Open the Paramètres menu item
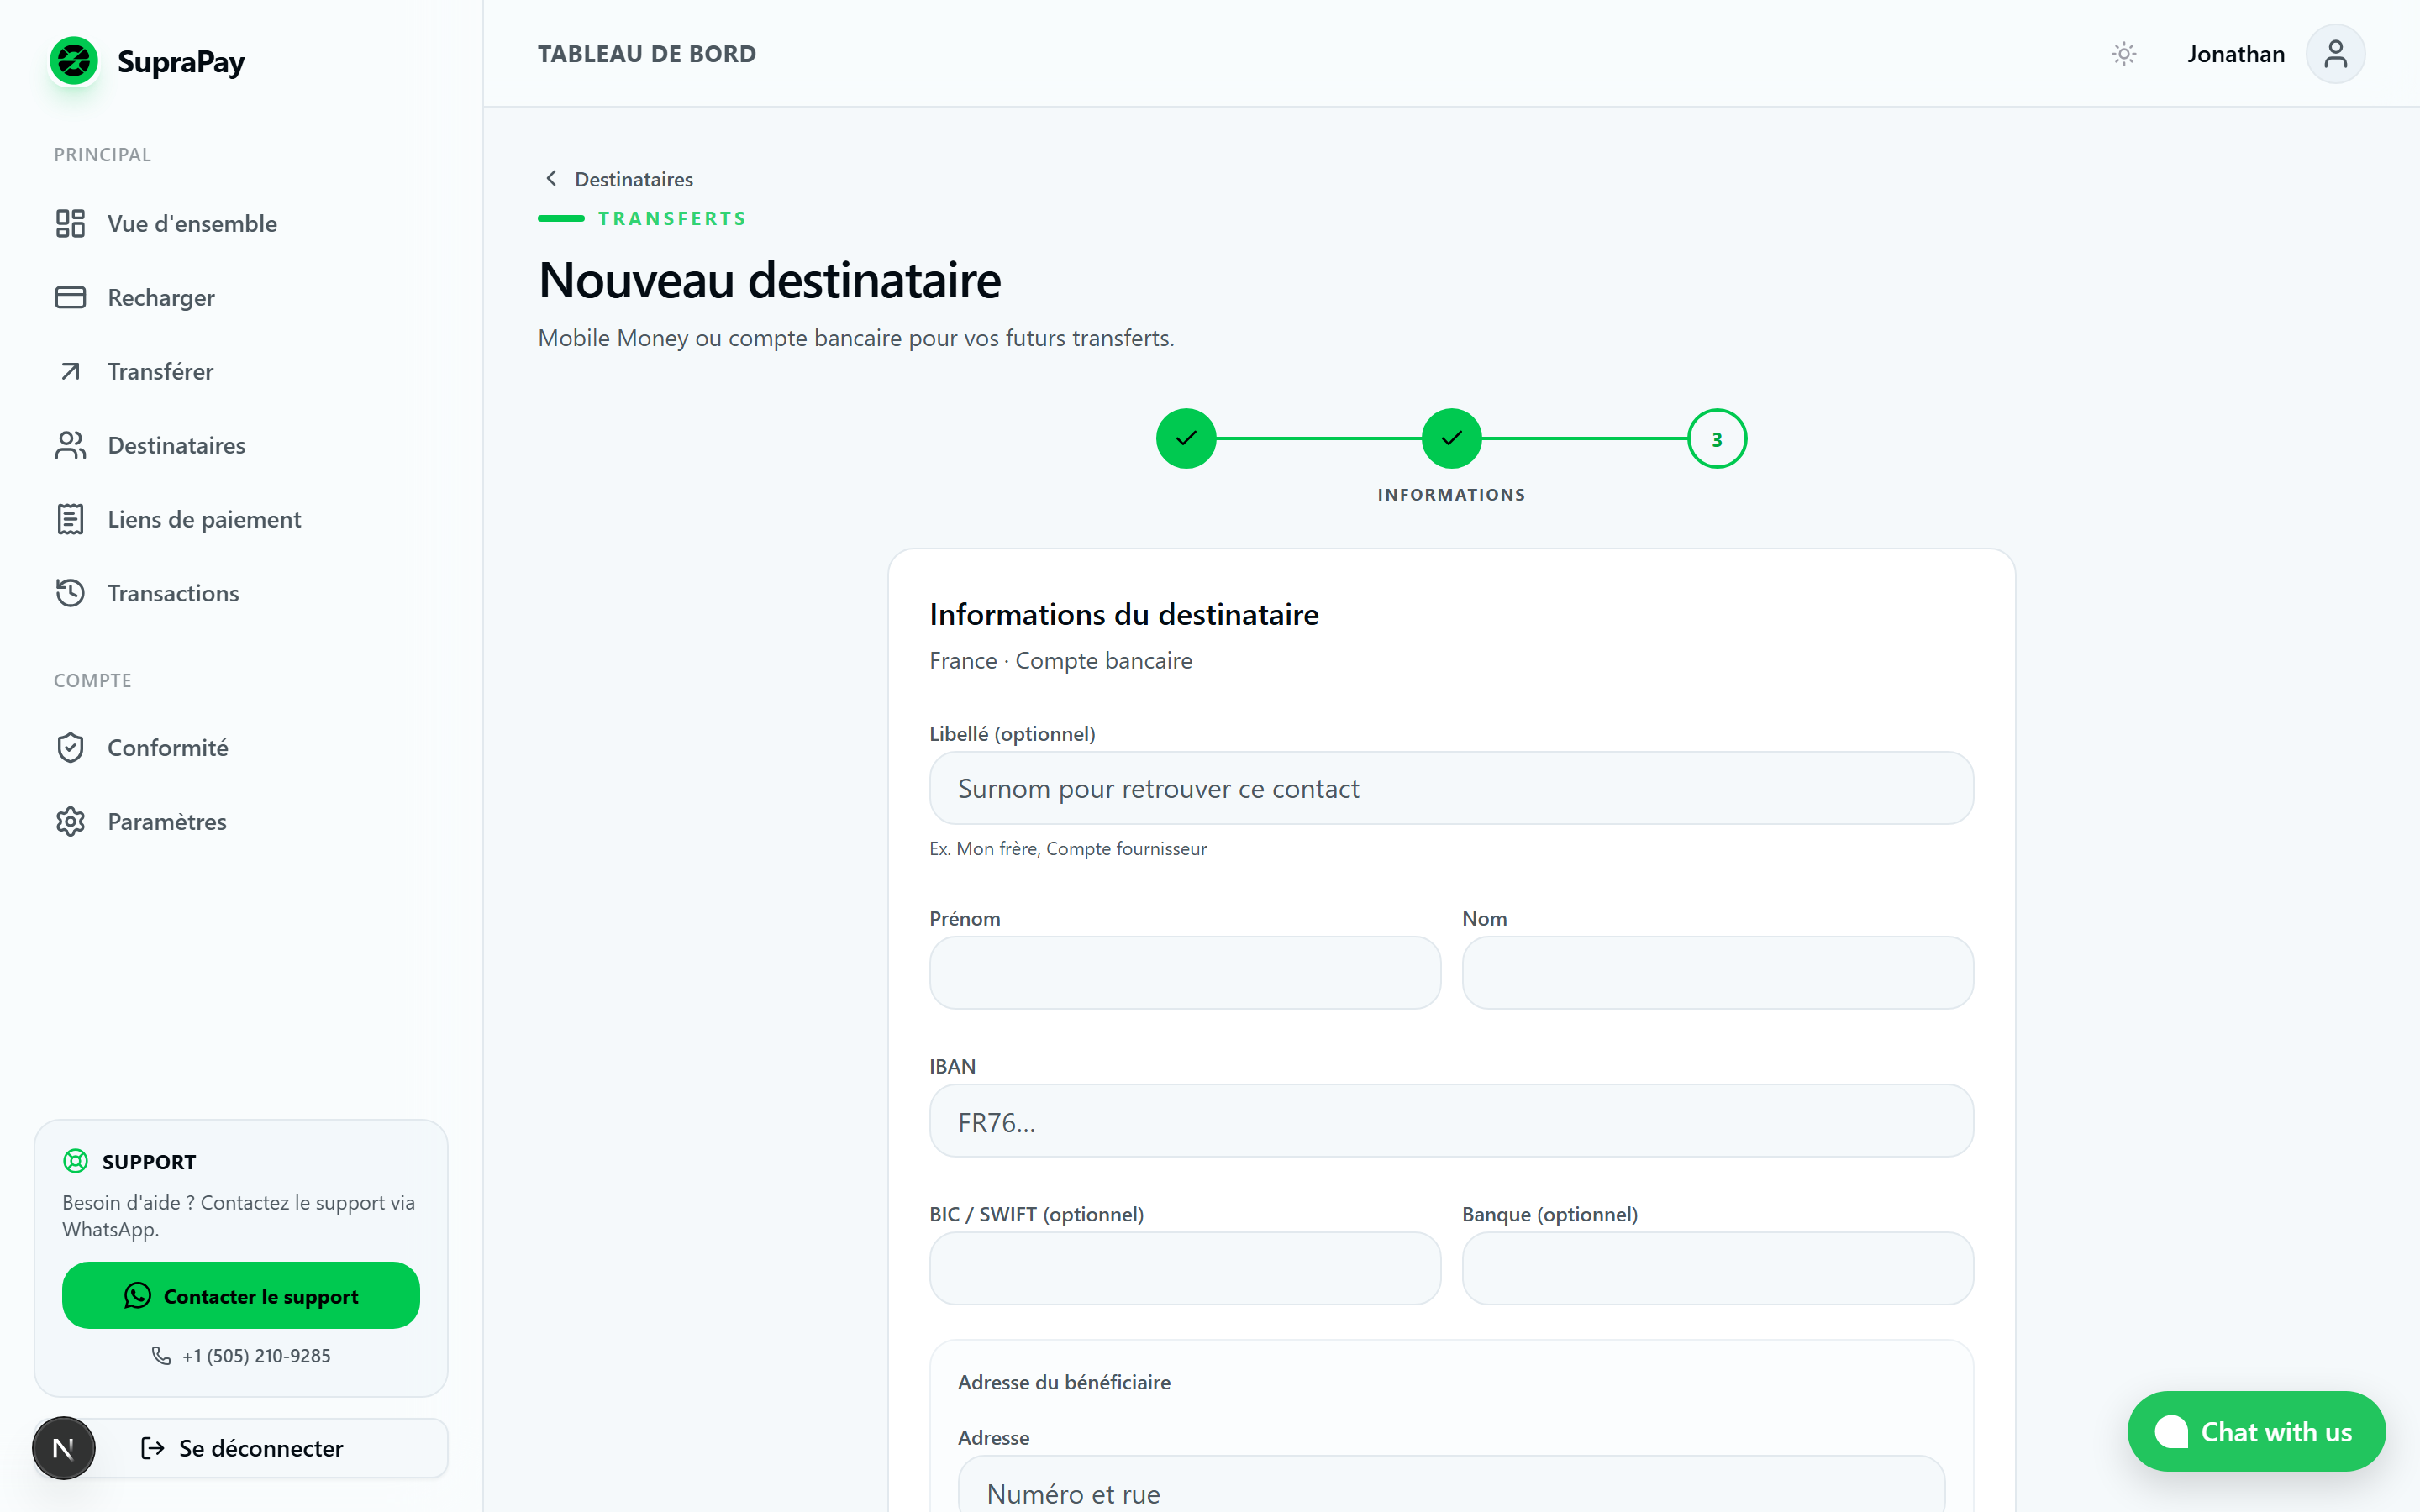Screen dimensions: 2420x1512 click(241, 821)
